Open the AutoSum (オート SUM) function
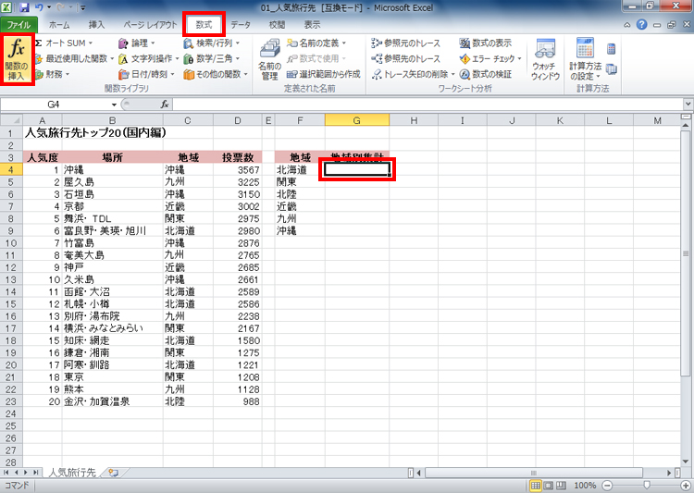The width and height of the screenshot is (694, 493). tap(64, 43)
